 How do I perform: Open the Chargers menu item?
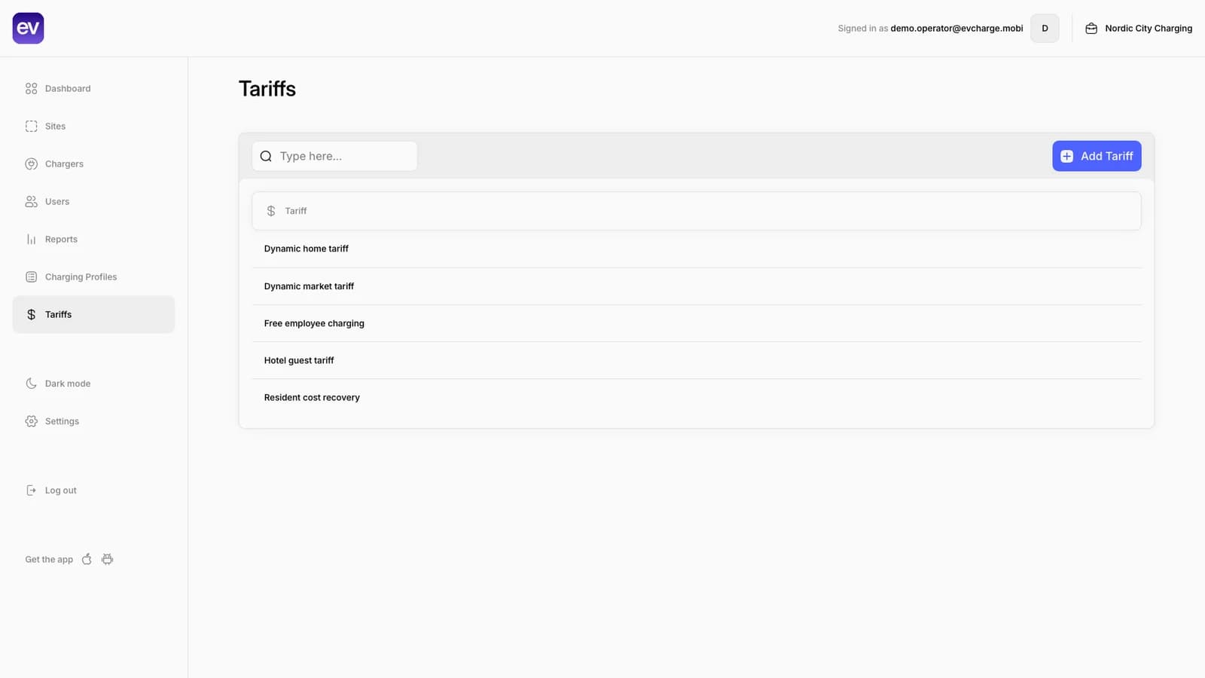(x=93, y=163)
